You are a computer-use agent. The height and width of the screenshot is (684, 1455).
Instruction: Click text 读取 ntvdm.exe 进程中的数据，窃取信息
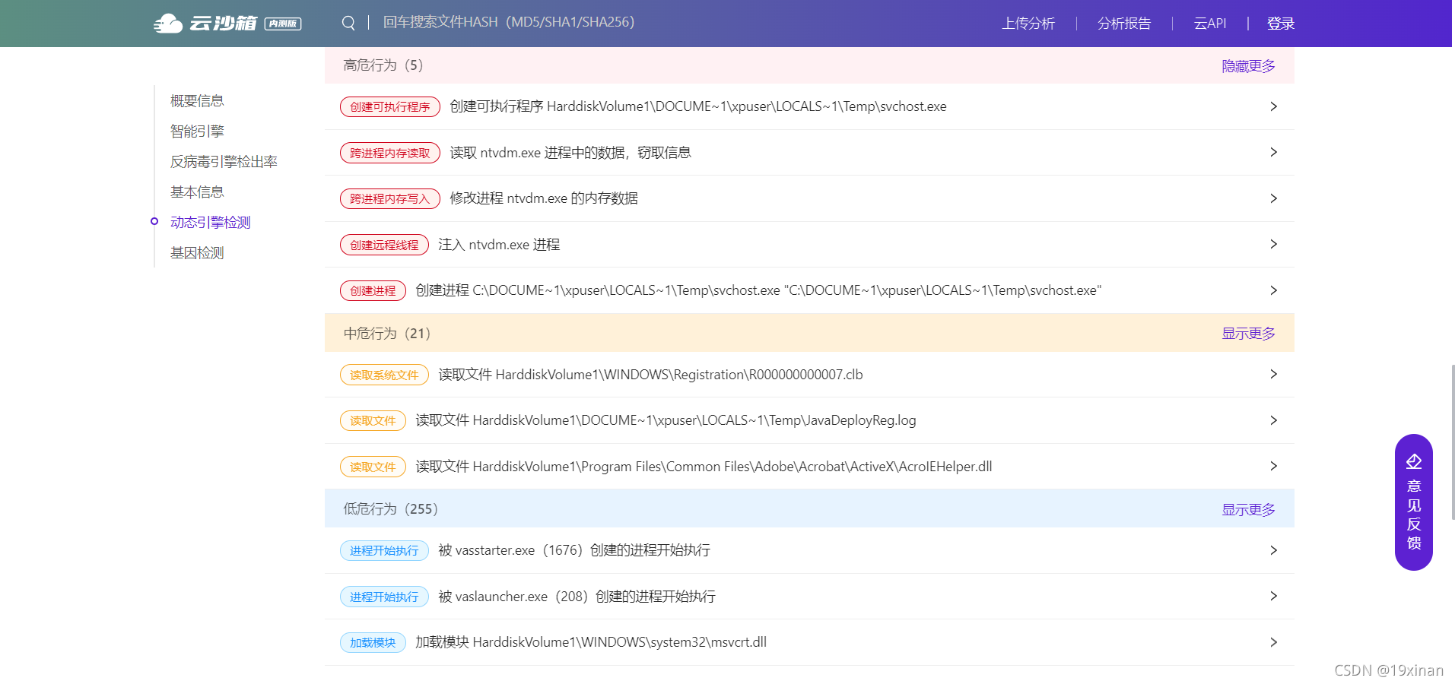click(x=570, y=153)
